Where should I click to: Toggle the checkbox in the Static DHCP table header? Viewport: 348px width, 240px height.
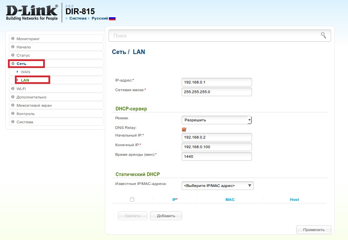(132, 199)
